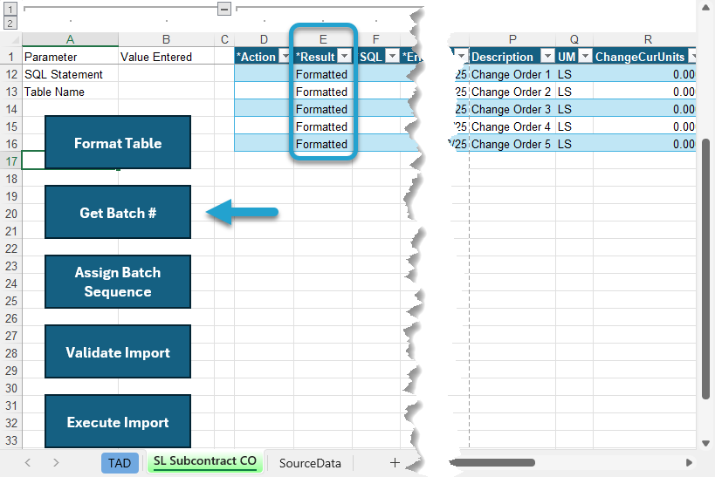The height and width of the screenshot is (477, 715).
Task: Switch to the TAD sheet tab
Action: coord(120,463)
